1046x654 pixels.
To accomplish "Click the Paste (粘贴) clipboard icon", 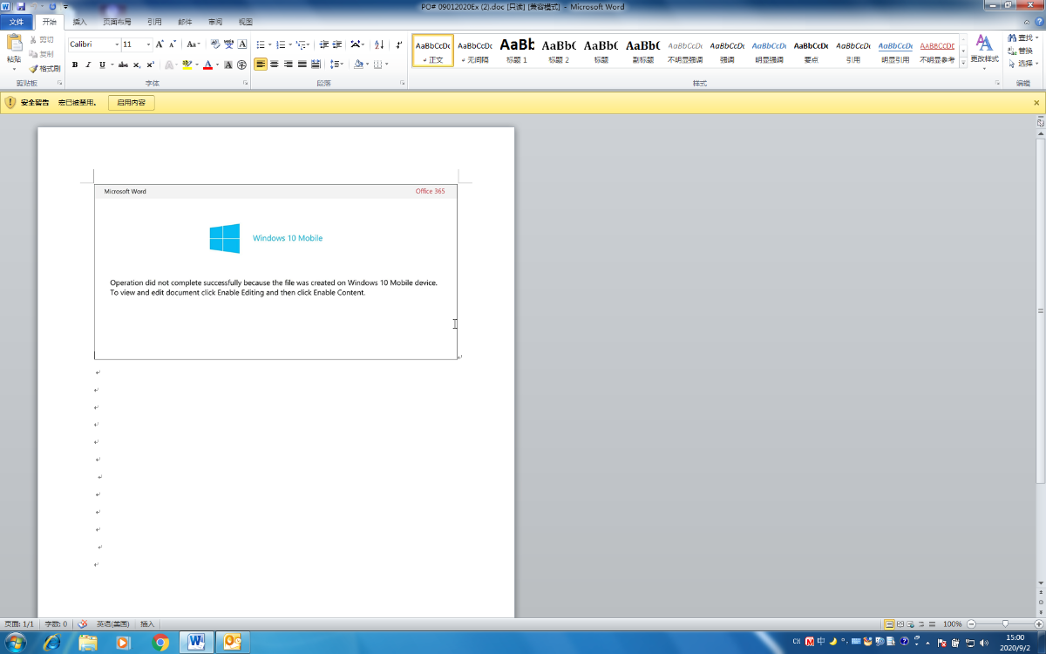I will [x=14, y=43].
